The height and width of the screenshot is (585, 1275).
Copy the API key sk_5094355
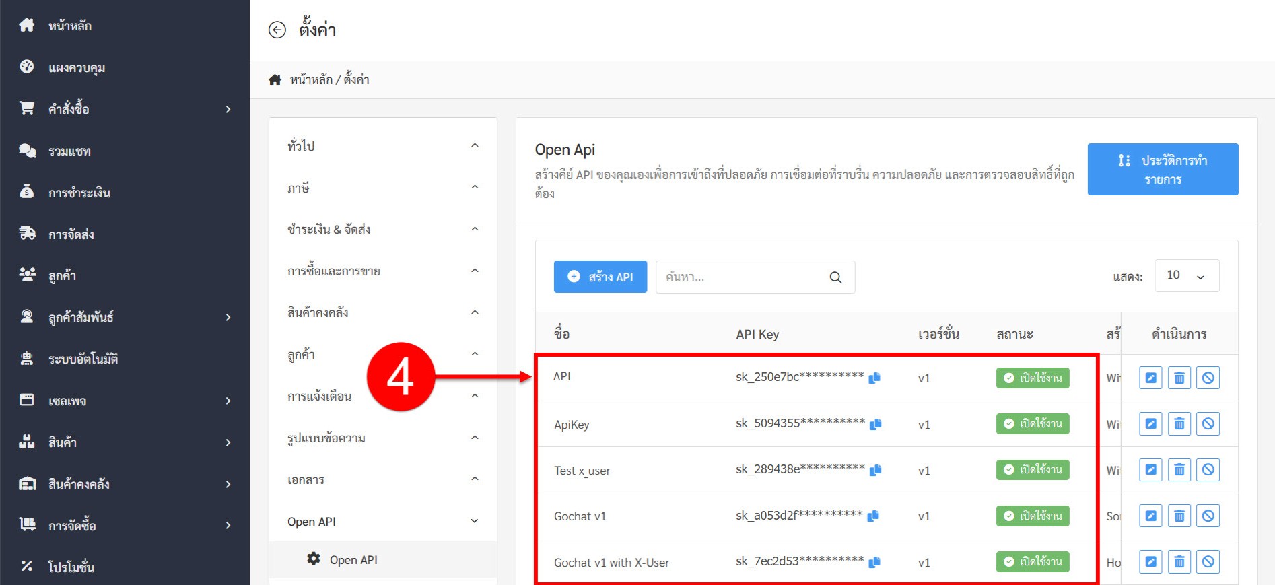coord(875,424)
